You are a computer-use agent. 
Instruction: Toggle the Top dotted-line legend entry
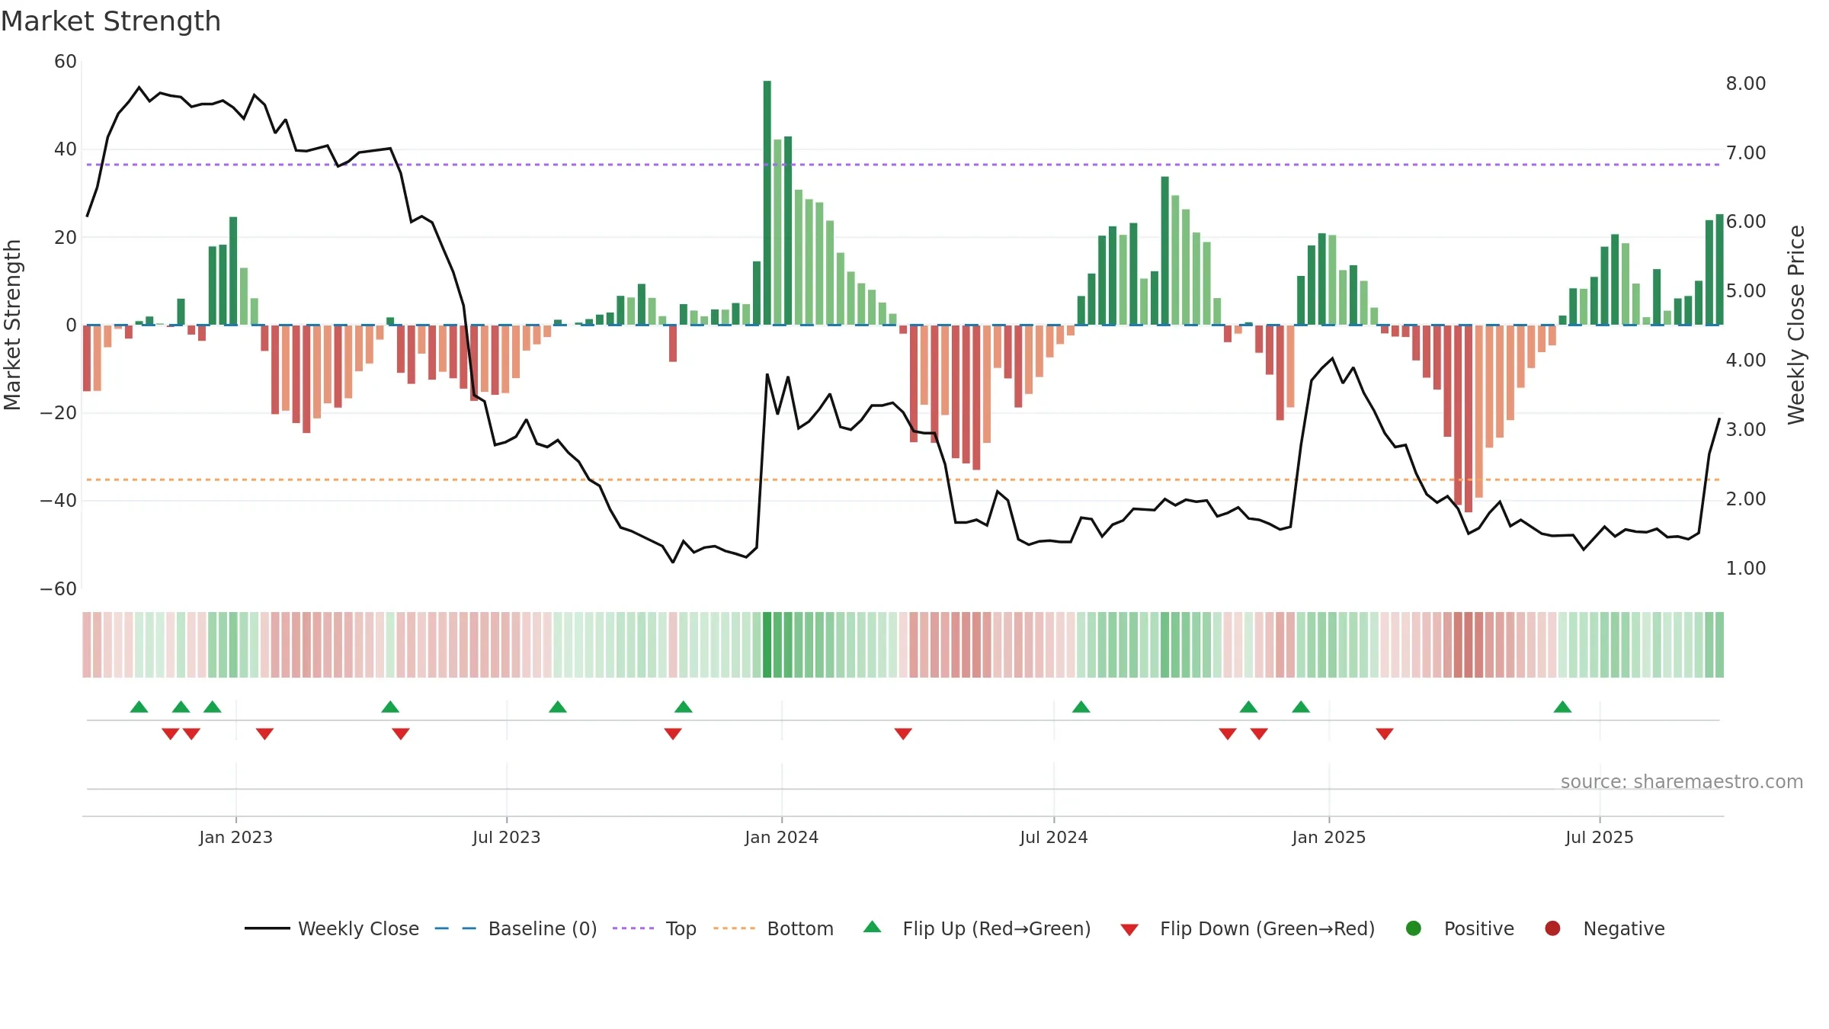654,928
